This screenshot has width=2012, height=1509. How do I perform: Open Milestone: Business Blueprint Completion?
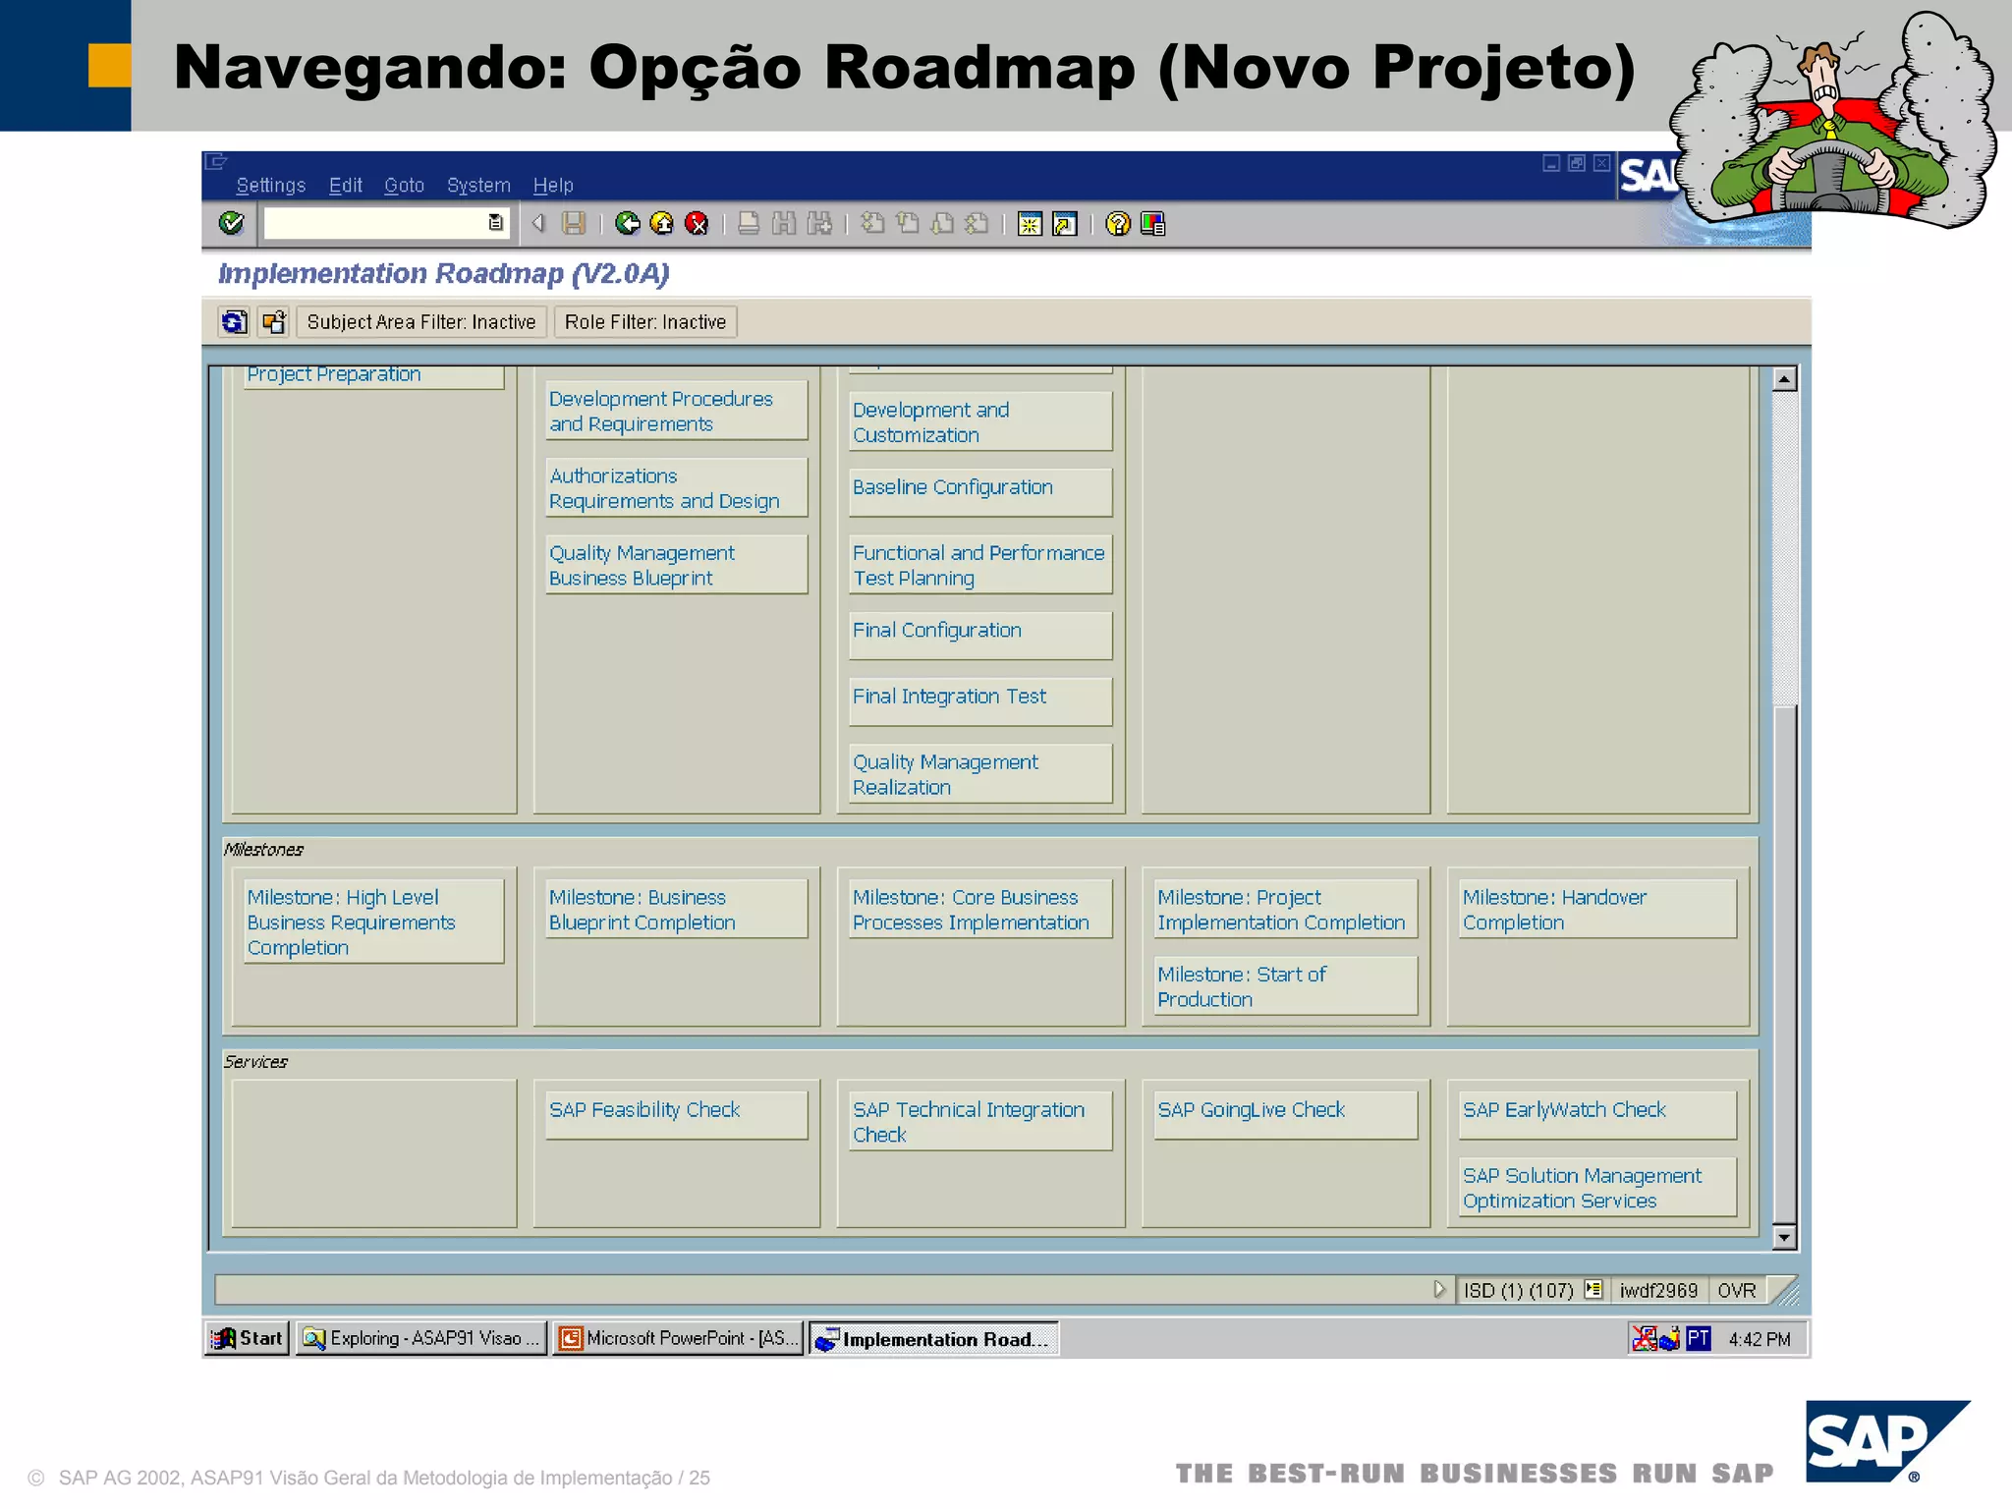pos(676,909)
